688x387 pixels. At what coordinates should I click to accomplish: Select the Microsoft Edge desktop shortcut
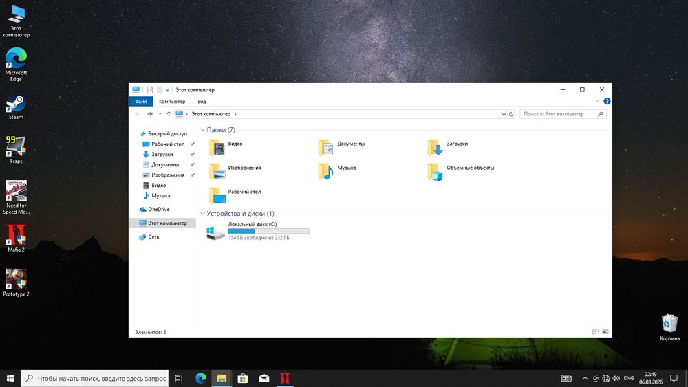[x=17, y=65]
